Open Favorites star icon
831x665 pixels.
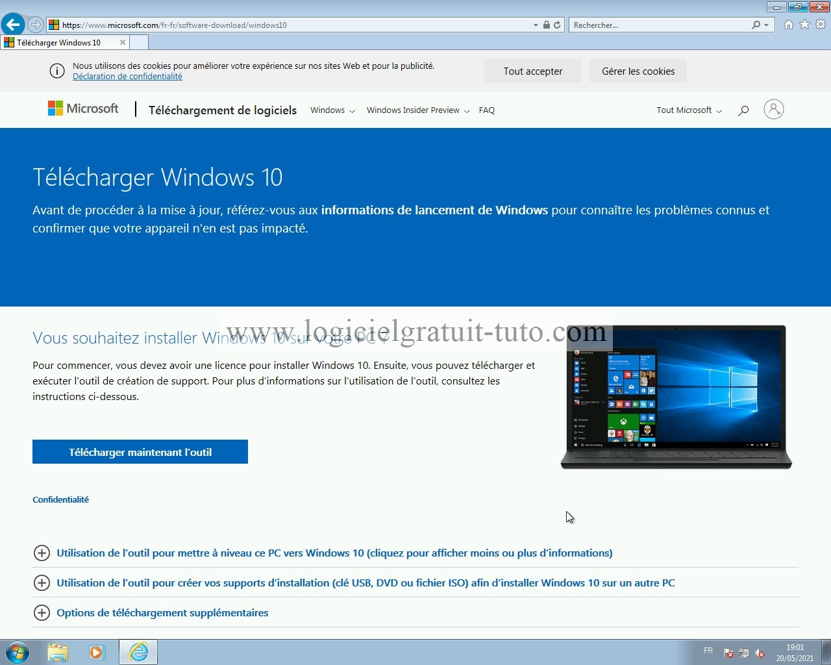[805, 25]
